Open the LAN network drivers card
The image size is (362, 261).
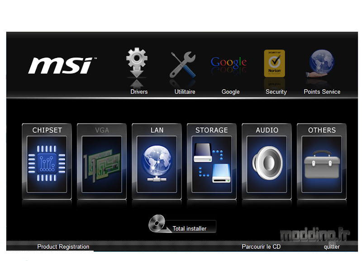(157, 161)
